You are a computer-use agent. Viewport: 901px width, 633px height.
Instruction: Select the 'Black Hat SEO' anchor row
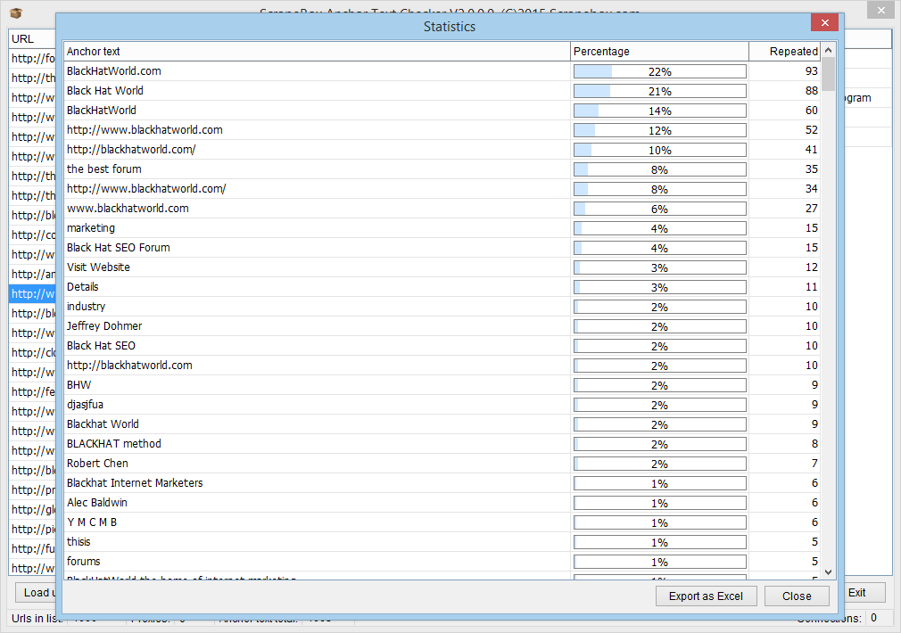click(x=442, y=345)
